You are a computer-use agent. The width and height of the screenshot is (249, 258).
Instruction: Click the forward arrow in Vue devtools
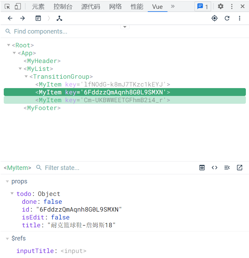pos(22,18)
